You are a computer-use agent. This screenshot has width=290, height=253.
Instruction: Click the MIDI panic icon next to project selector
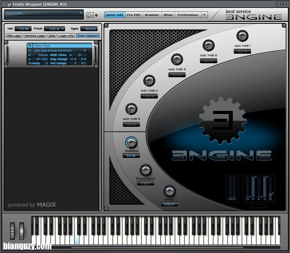pyautogui.click(x=90, y=15)
